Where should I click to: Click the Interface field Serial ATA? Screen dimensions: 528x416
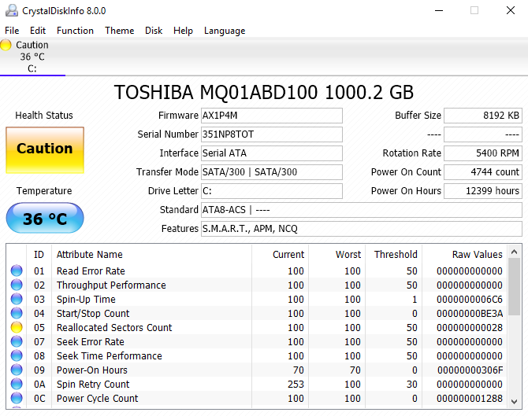tap(272, 153)
